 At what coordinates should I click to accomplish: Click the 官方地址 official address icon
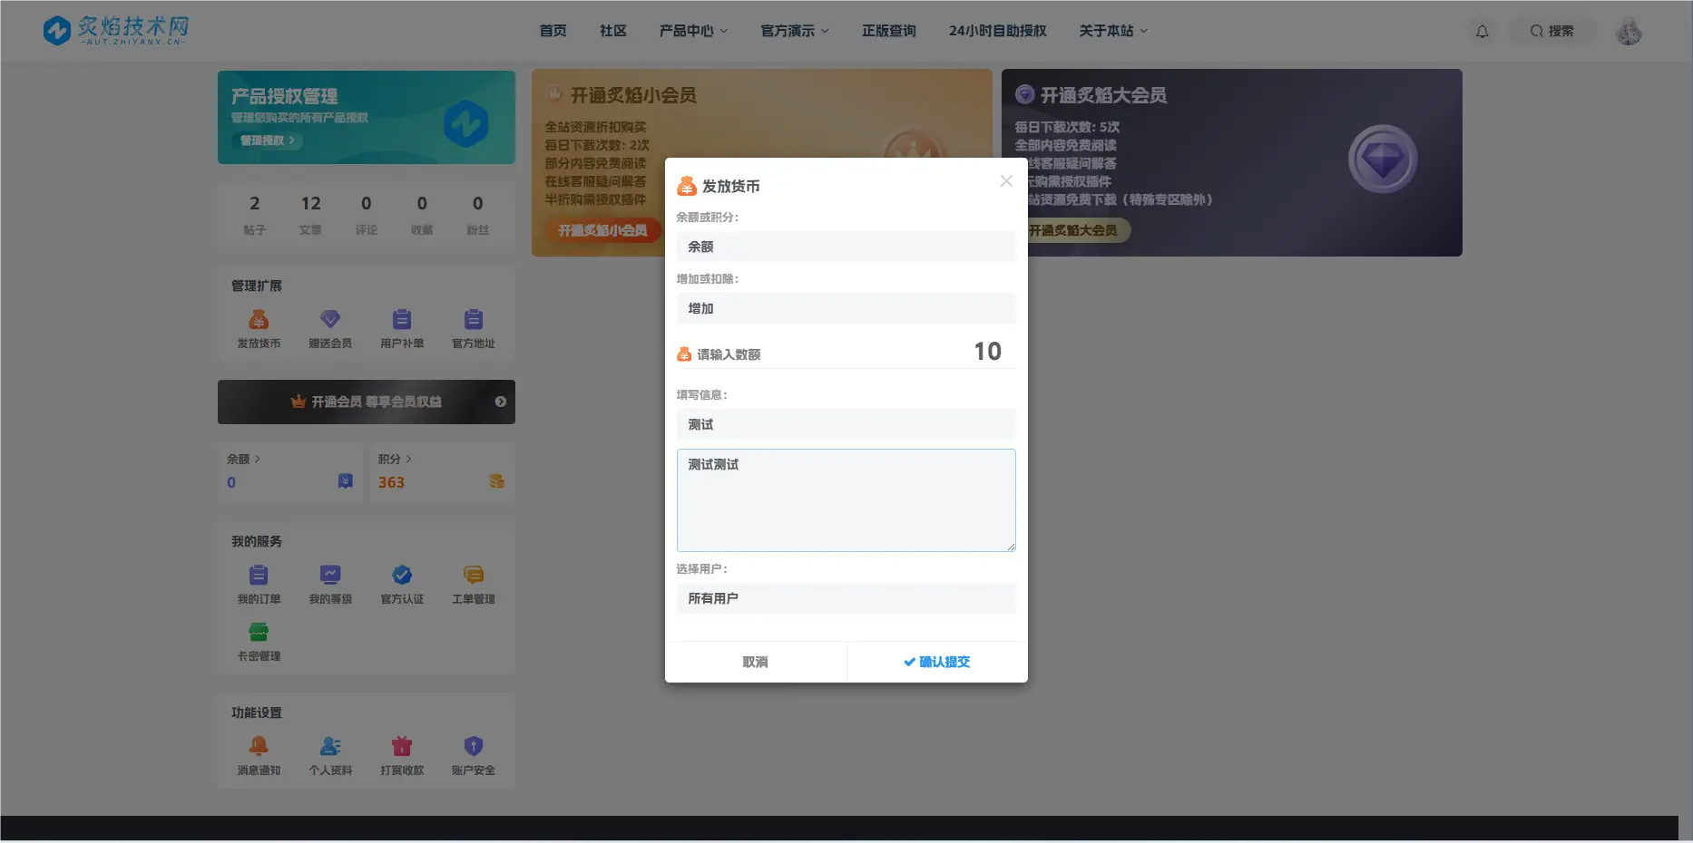(x=474, y=326)
